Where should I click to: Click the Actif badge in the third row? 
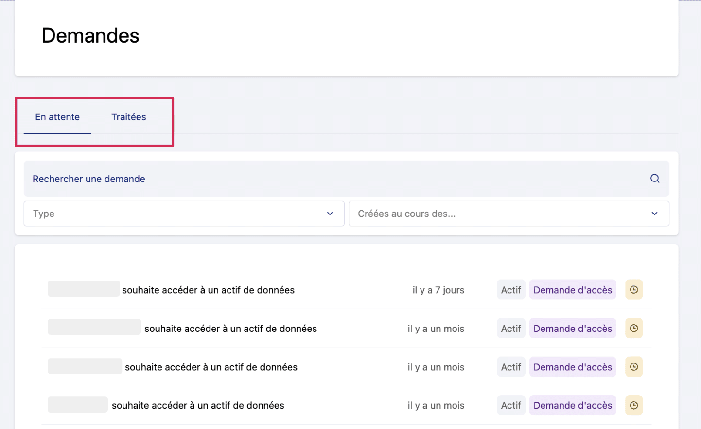[510, 367]
